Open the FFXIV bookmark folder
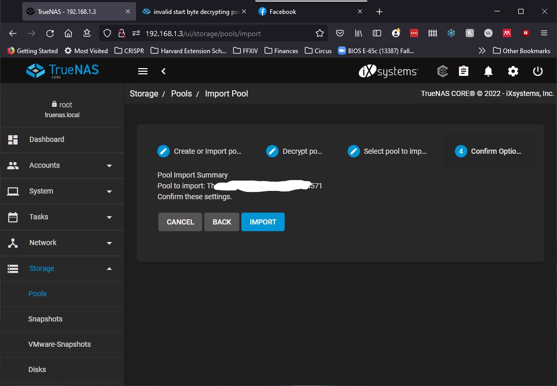Image resolution: width=557 pixels, height=386 pixels. pyautogui.click(x=245, y=51)
